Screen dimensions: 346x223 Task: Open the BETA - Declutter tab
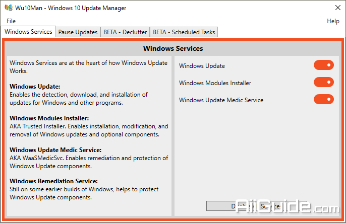pos(125,32)
